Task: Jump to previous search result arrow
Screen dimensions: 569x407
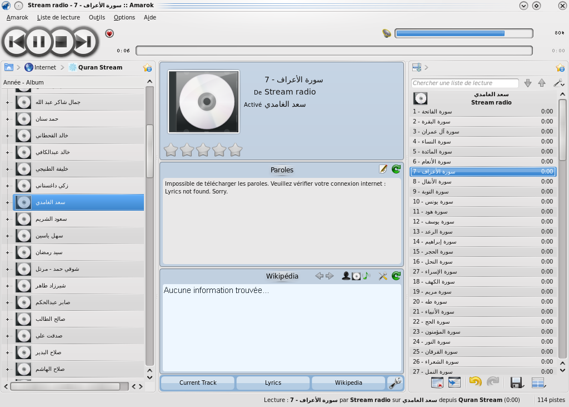Action: [x=542, y=83]
